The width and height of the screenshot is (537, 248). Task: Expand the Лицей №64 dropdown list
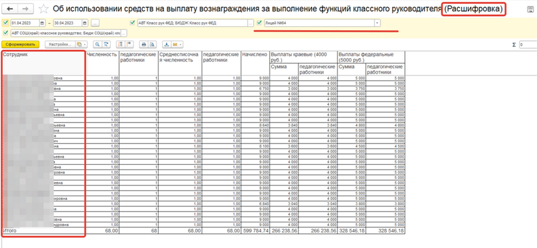point(377,23)
